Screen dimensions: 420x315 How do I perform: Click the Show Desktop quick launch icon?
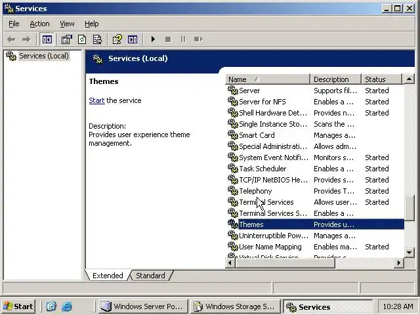(51, 306)
